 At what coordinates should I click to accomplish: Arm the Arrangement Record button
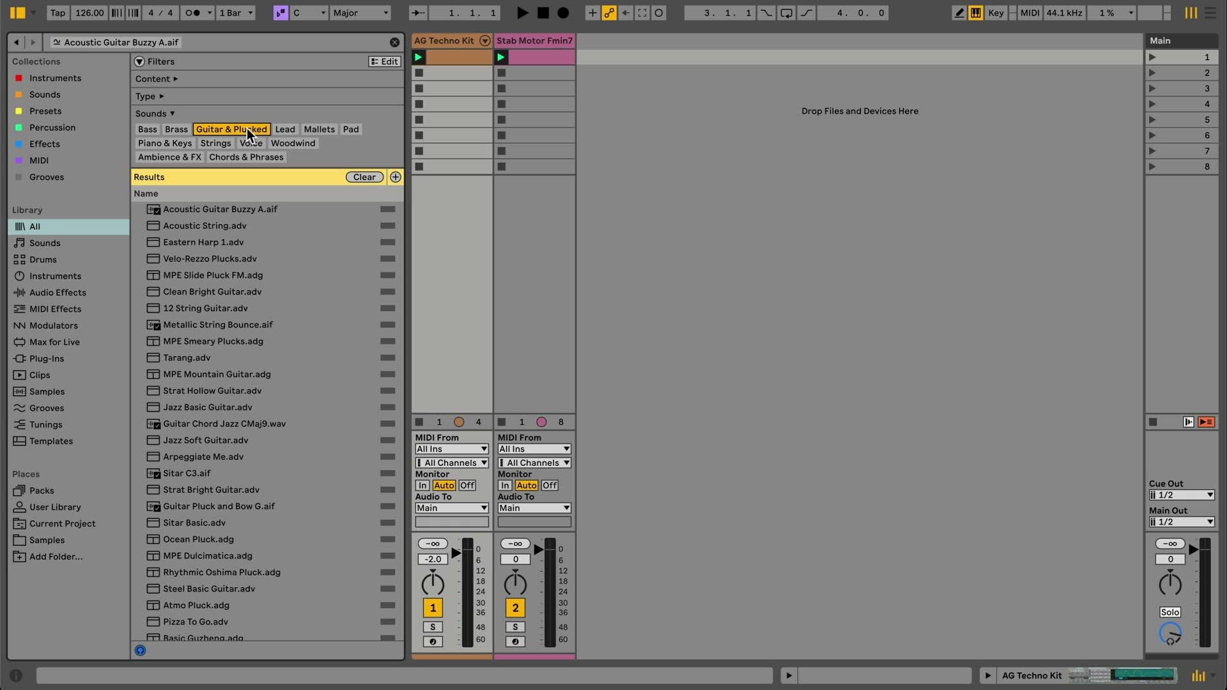[x=563, y=13]
